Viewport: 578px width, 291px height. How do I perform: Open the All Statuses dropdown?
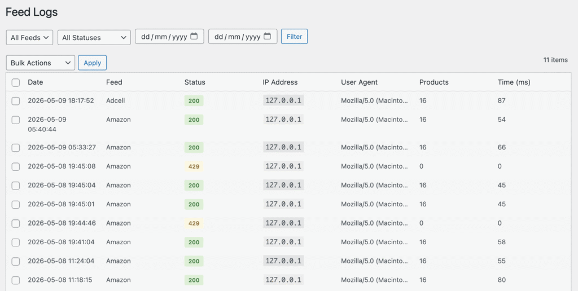coord(94,38)
